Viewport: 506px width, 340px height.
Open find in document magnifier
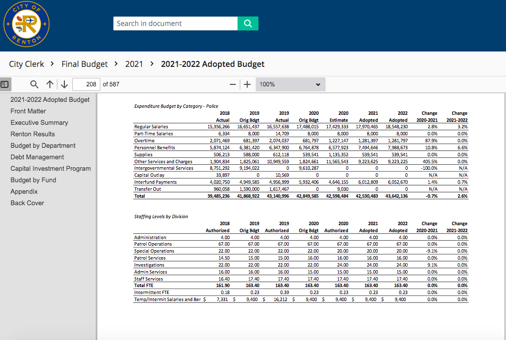click(34, 84)
